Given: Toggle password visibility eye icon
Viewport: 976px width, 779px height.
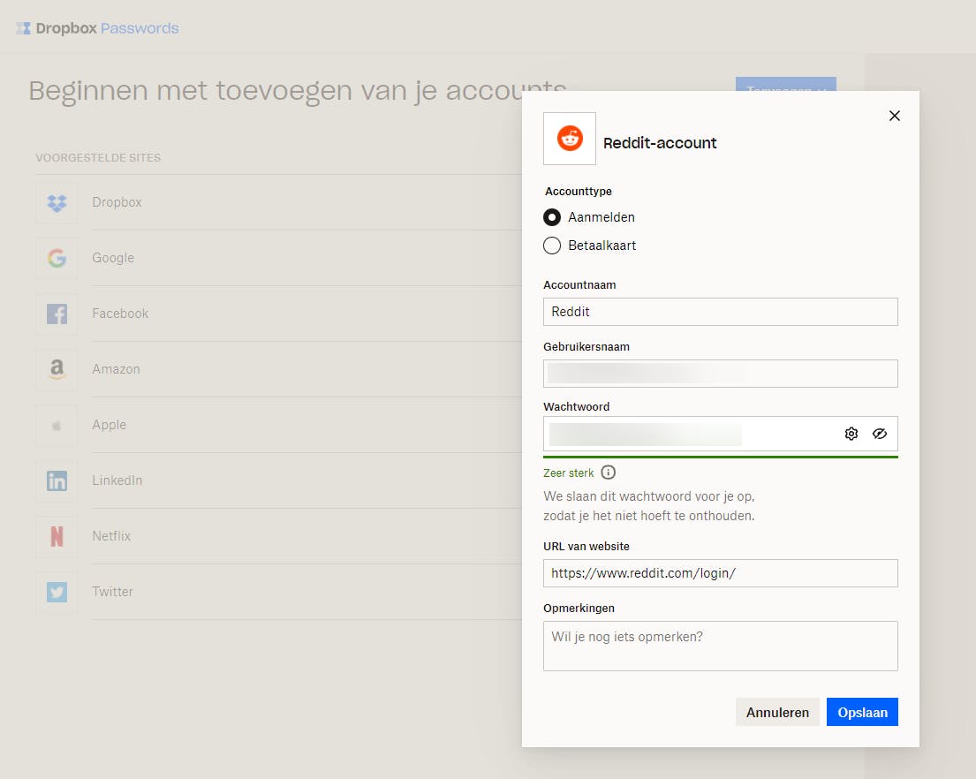Looking at the screenshot, I should coord(880,434).
